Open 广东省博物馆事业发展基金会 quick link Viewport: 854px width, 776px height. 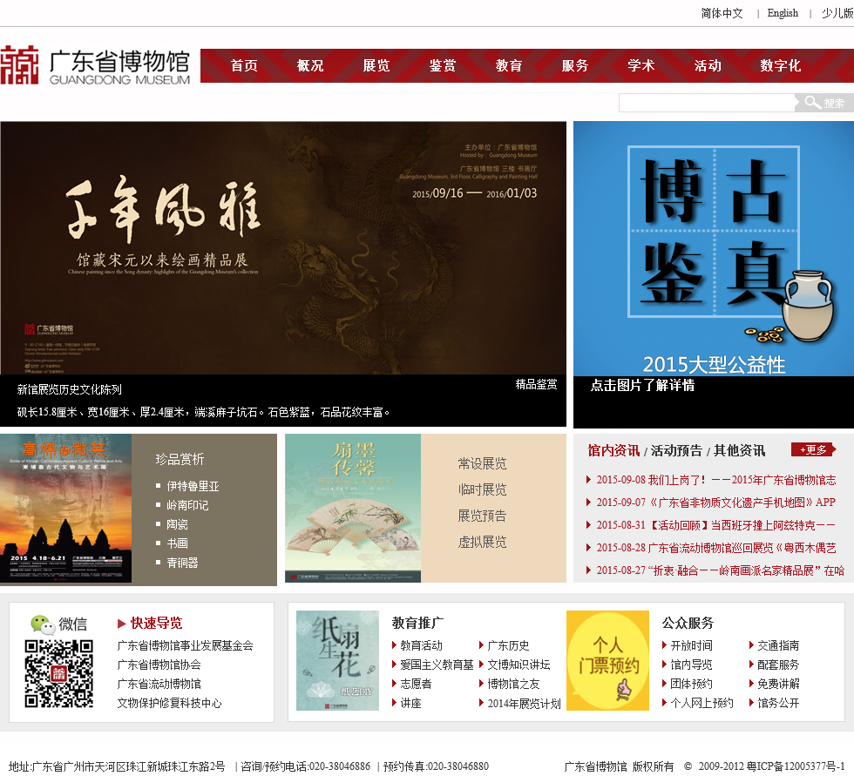pos(185,645)
